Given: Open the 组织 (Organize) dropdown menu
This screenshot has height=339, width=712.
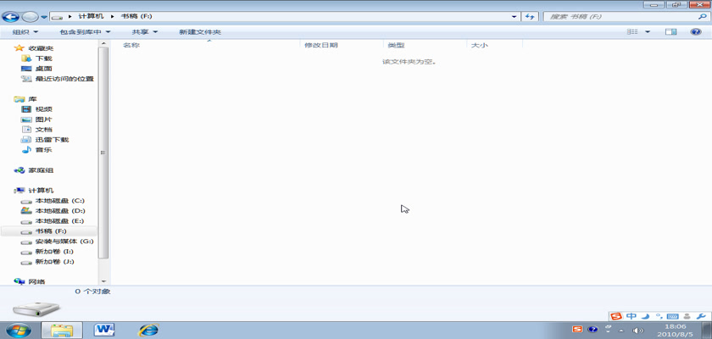Looking at the screenshot, I should click(24, 32).
